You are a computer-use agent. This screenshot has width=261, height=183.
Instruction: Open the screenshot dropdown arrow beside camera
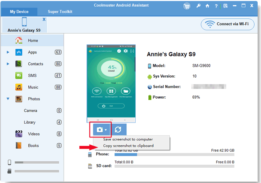tap(106, 130)
